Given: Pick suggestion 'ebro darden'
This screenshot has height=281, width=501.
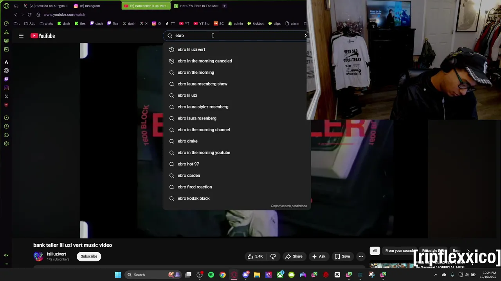Looking at the screenshot, I should pyautogui.click(x=237, y=176).
